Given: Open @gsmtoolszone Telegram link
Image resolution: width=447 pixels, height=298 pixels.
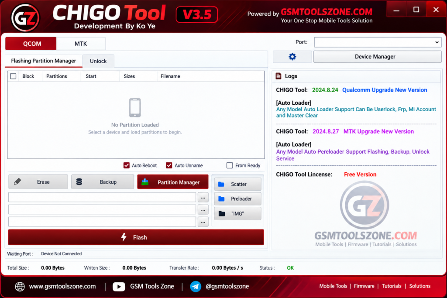Looking at the screenshot, I should [227, 286].
